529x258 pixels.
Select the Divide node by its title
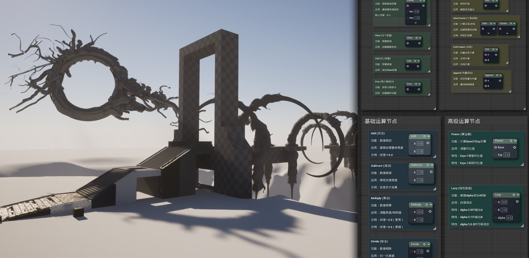[415, 244]
